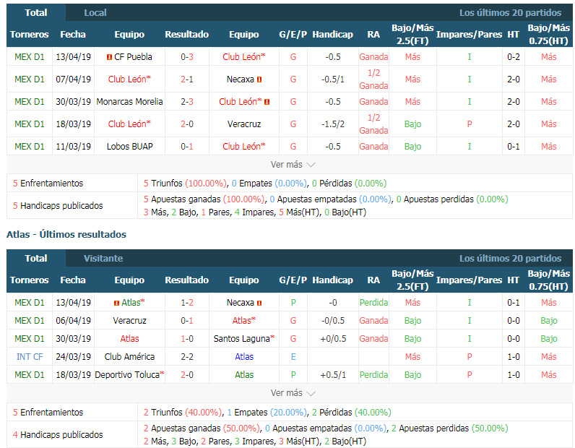Image resolution: width=575 pixels, height=448 pixels.
Task: Select the Total tab in Atlas table
Action: click(x=36, y=258)
